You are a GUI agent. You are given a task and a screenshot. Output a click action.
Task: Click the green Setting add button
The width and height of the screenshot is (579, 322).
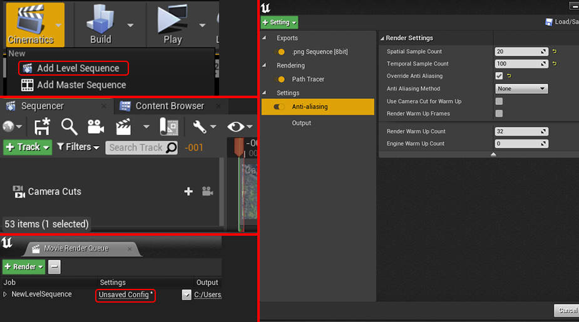(x=280, y=23)
